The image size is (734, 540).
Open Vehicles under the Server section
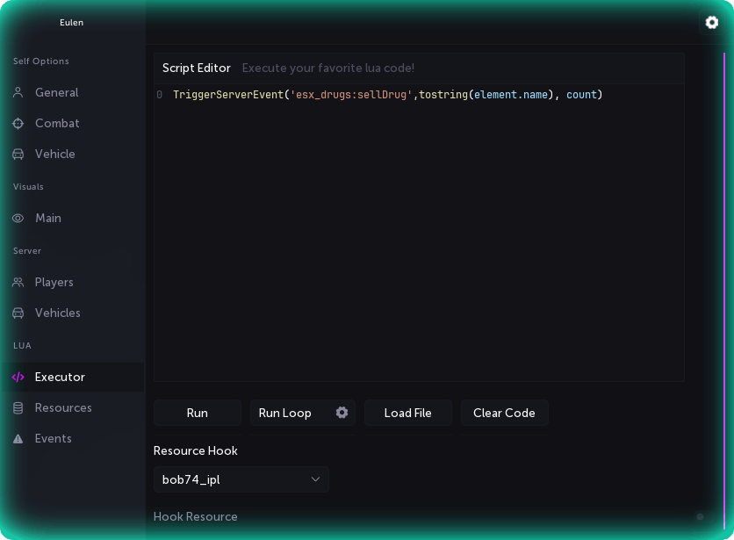click(57, 313)
